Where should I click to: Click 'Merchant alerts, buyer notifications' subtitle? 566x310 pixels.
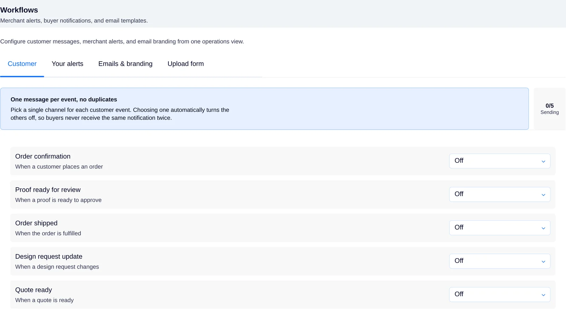click(x=74, y=21)
